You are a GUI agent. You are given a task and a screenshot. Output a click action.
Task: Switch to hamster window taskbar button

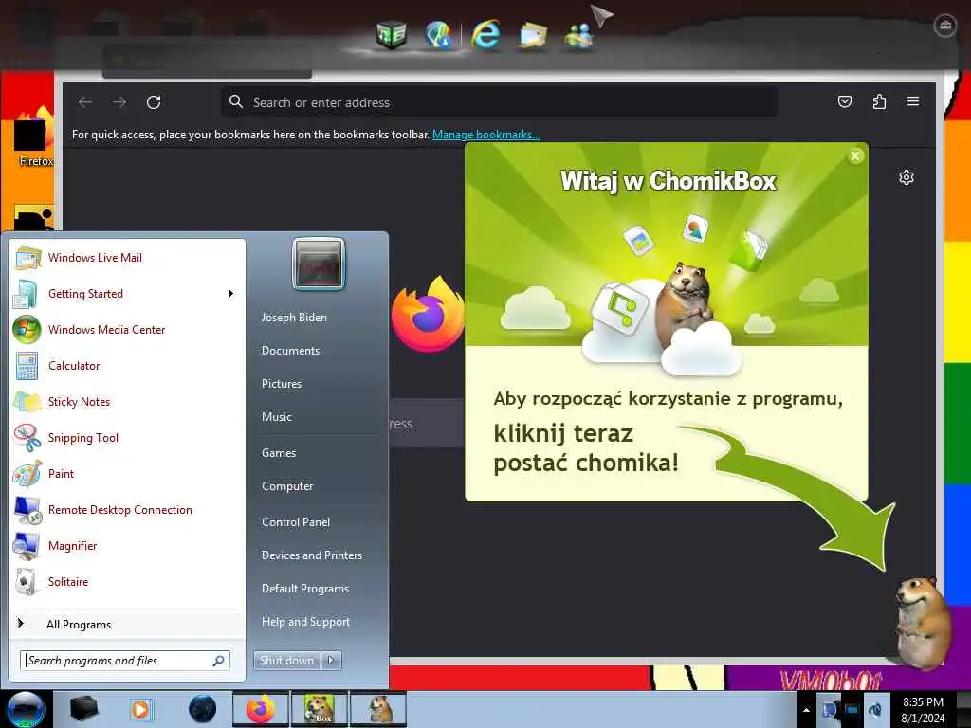378,709
